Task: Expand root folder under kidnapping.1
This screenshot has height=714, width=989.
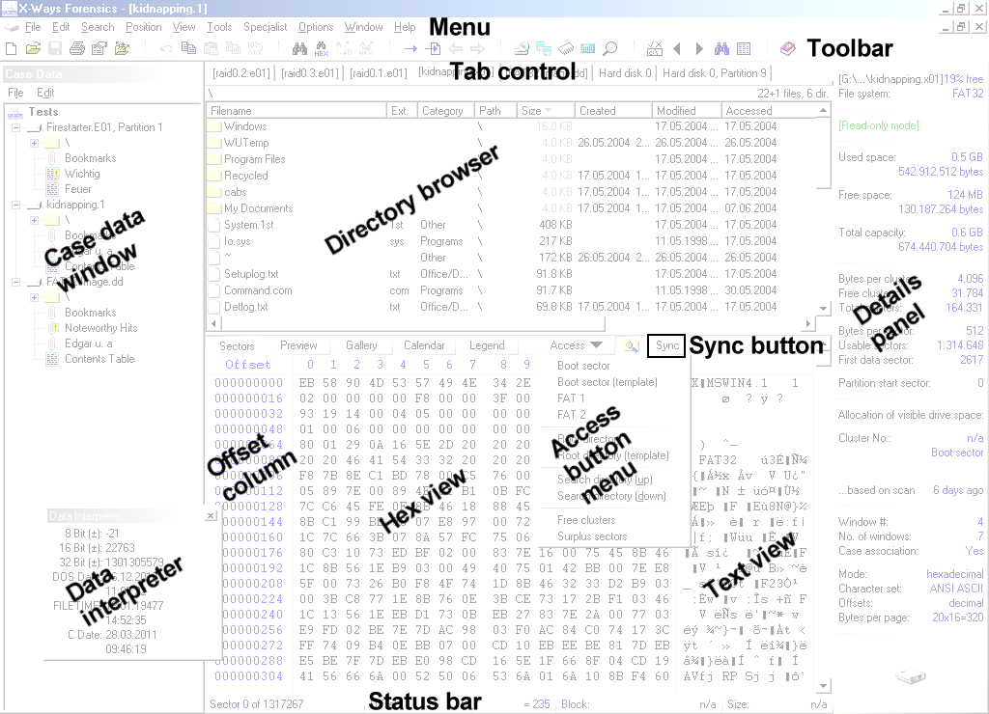Action: tap(35, 221)
